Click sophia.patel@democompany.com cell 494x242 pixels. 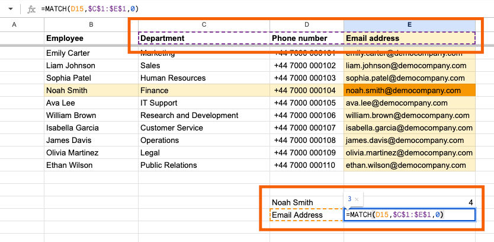[x=409, y=78]
